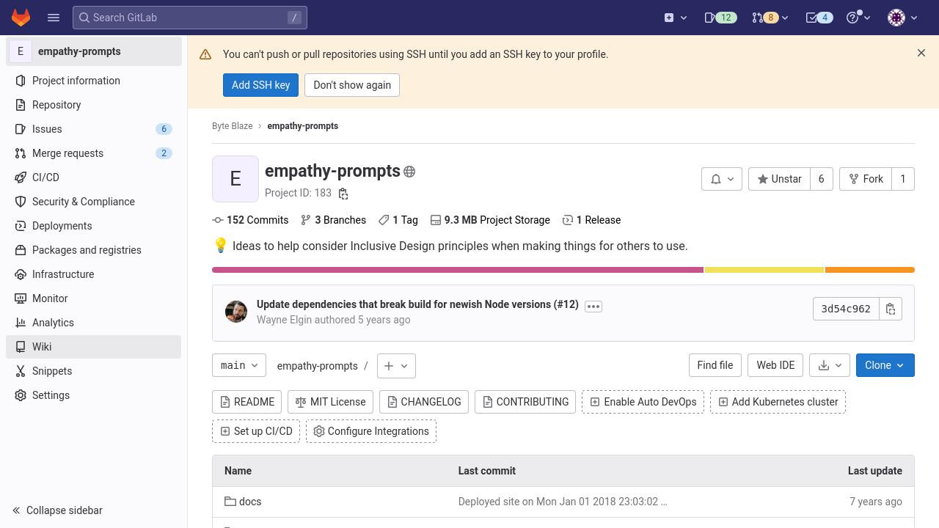The width and height of the screenshot is (939, 528).
Task: Click the Unstar button
Action: click(x=779, y=179)
